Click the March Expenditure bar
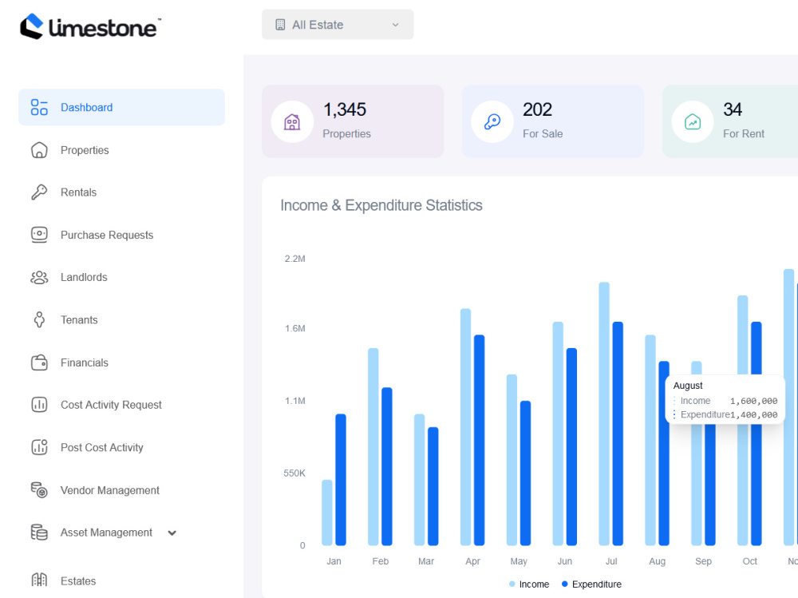This screenshot has height=598, width=798. point(433,486)
